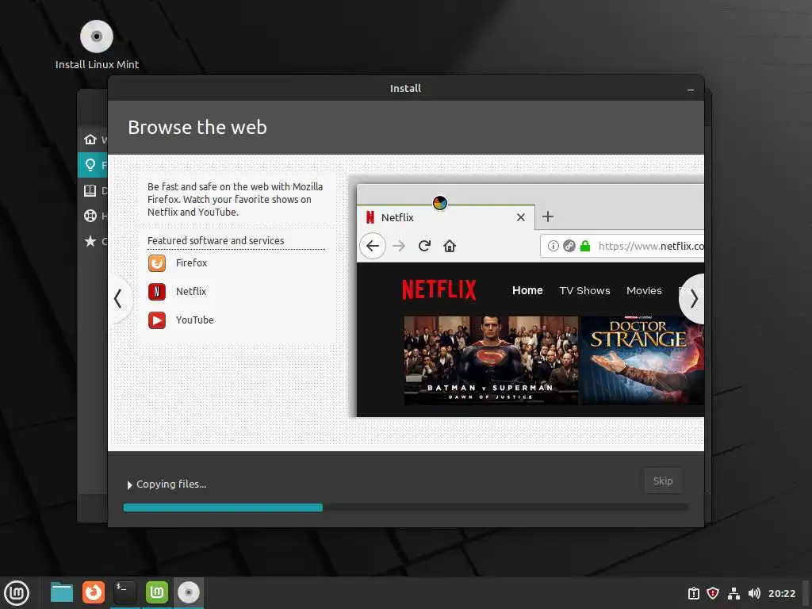Open the clipboard notification tray icon

tap(693, 593)
